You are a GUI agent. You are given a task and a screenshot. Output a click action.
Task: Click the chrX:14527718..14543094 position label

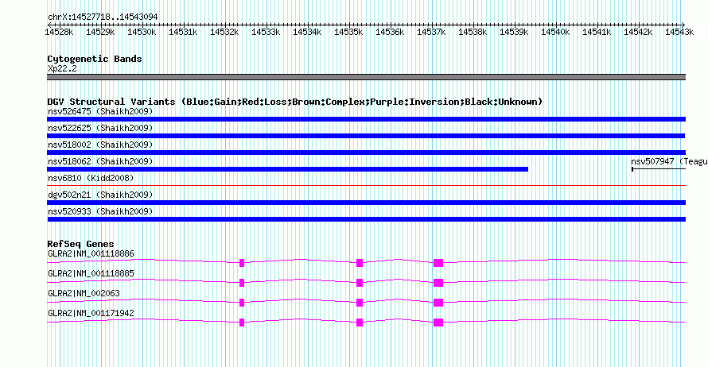(x=103, y=17)
